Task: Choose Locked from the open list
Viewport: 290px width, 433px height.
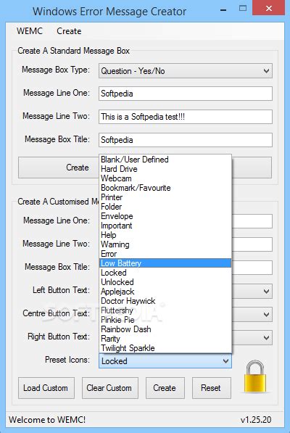Action: (165, 273)
